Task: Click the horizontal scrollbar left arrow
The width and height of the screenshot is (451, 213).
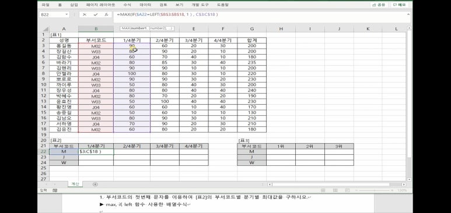Action: click(x=270, y=184)
